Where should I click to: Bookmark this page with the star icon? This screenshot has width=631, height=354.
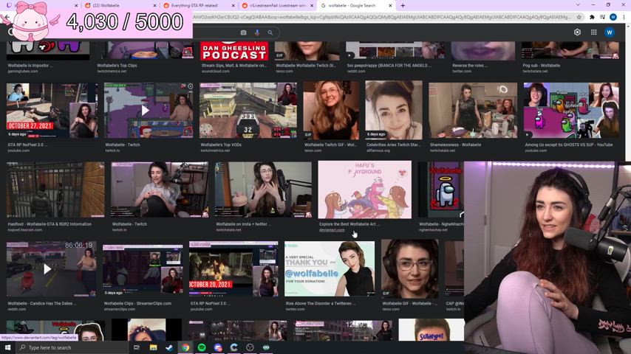click(579, 17)
